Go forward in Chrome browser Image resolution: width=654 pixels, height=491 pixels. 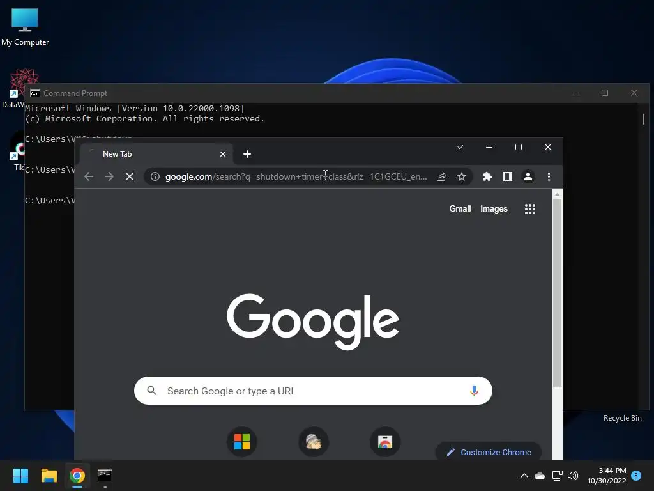point(109,176)
